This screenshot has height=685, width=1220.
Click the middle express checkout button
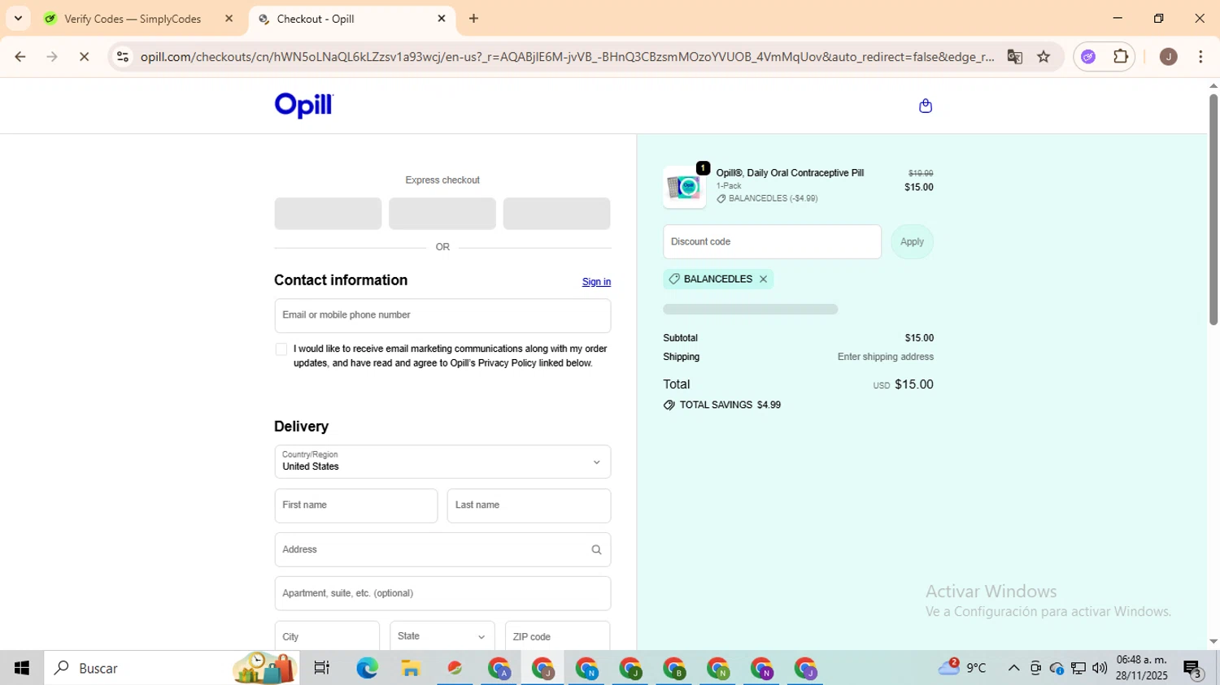[442, 214]
